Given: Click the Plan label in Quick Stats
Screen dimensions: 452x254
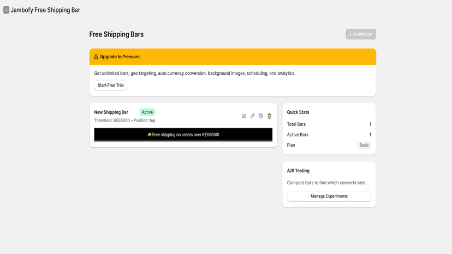Looking at the screenshot, I should (291, 145).
